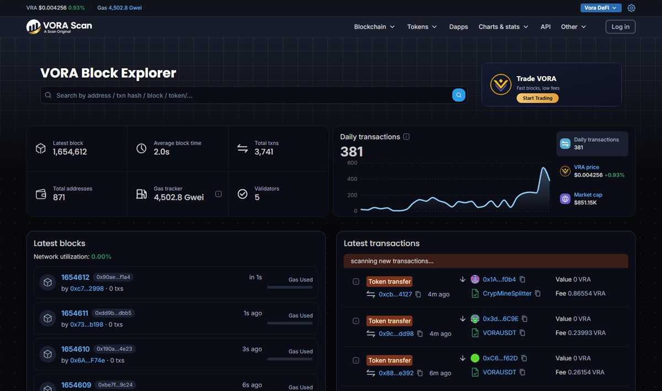Open address 0x3d...6C9E
Image resolution: width=662 pixels, height=391 pixels.
point(500,319)
